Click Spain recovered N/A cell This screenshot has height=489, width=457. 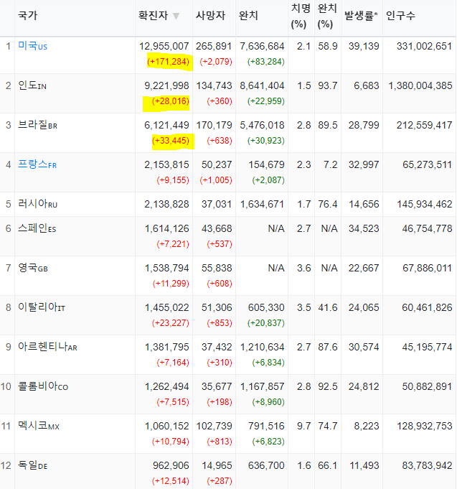(276, 228)
